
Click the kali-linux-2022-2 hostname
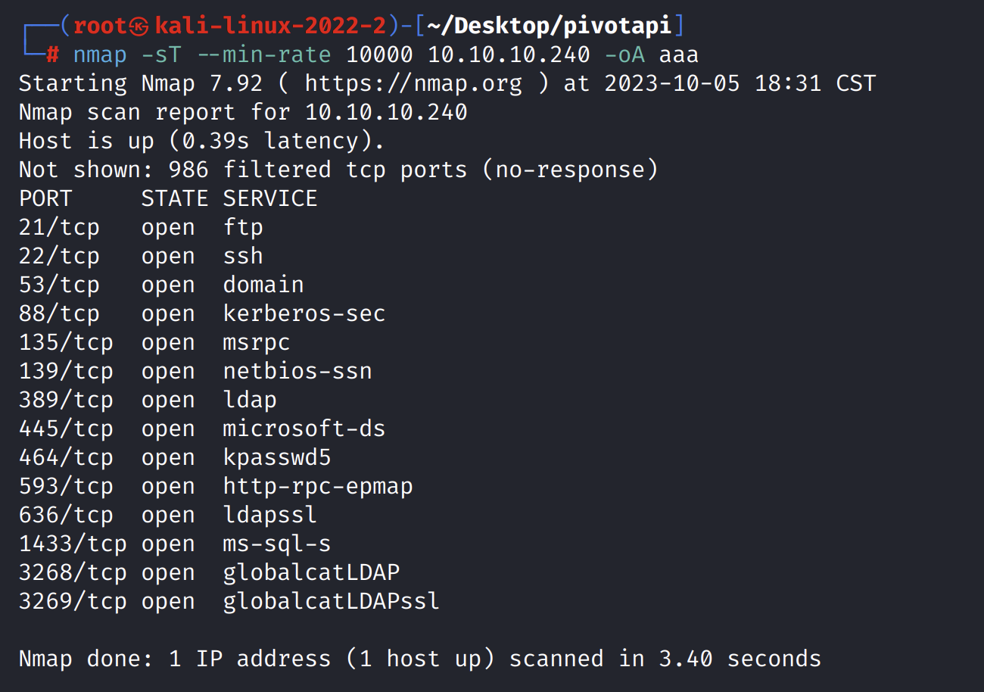pyautogui.click(x=271, y=26)
